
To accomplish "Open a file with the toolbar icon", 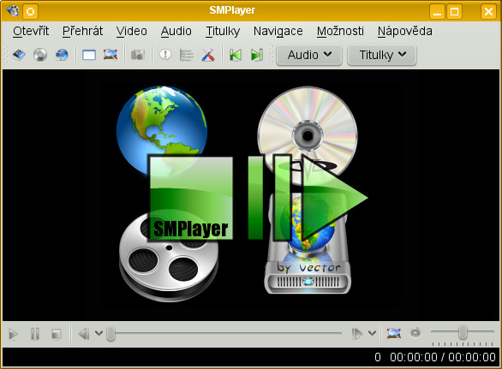I will coord(19,55).
